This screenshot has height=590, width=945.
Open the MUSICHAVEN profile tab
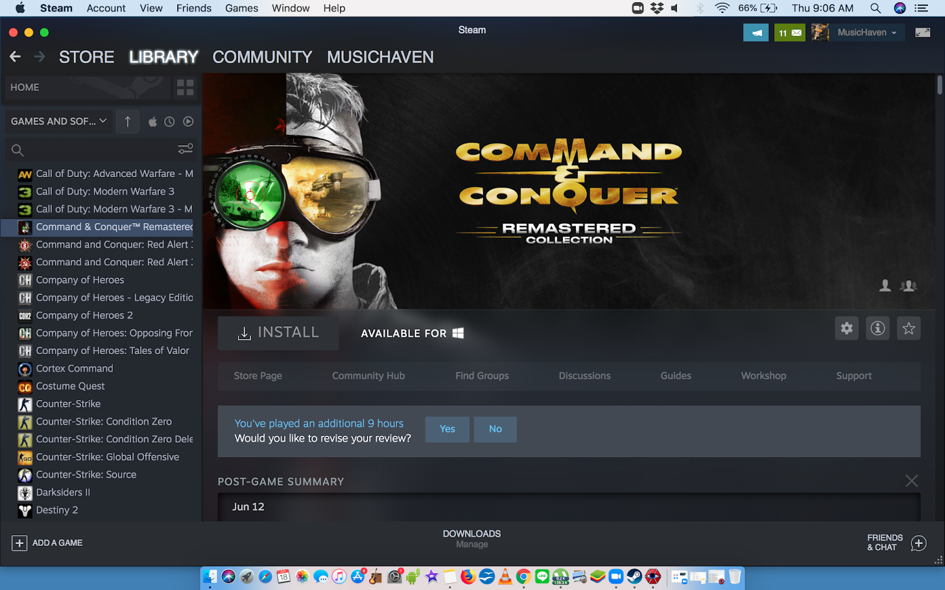point(380,57)
